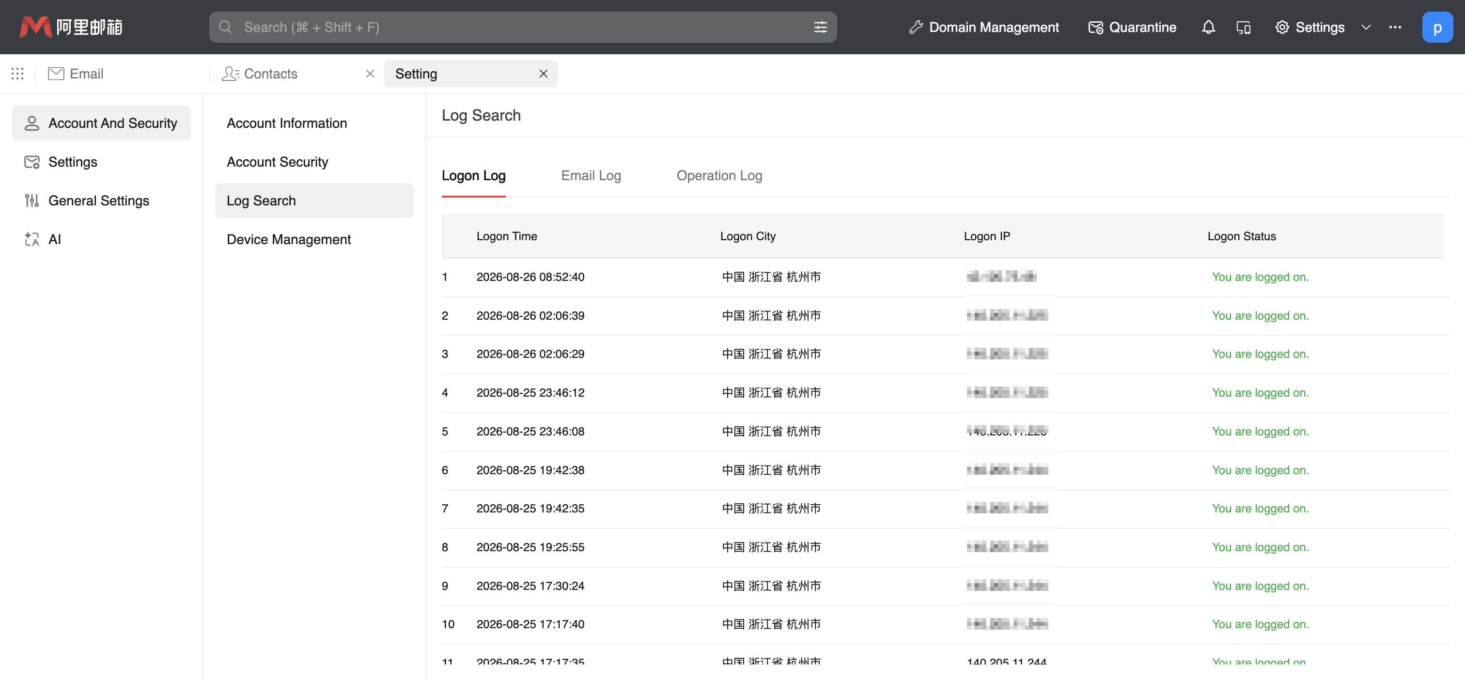Image resolution: width=1465 pixels, height=680 pixels.
Task: Select logon time 2026-08-25 23:46:08
Action: click(530, 431)
